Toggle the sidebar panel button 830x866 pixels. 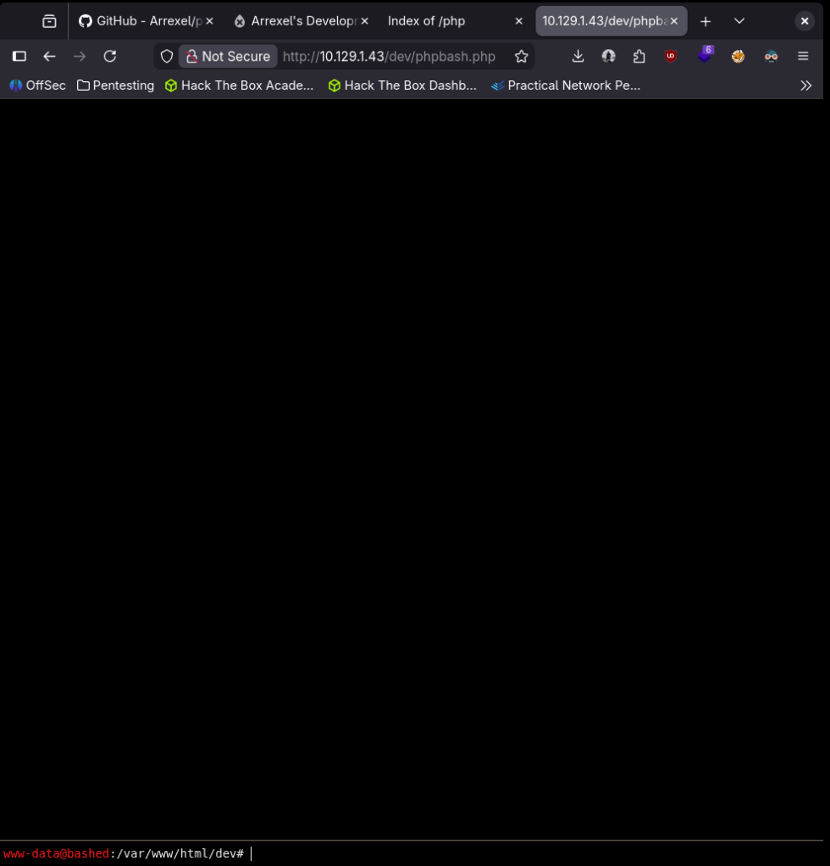point(19,57)
